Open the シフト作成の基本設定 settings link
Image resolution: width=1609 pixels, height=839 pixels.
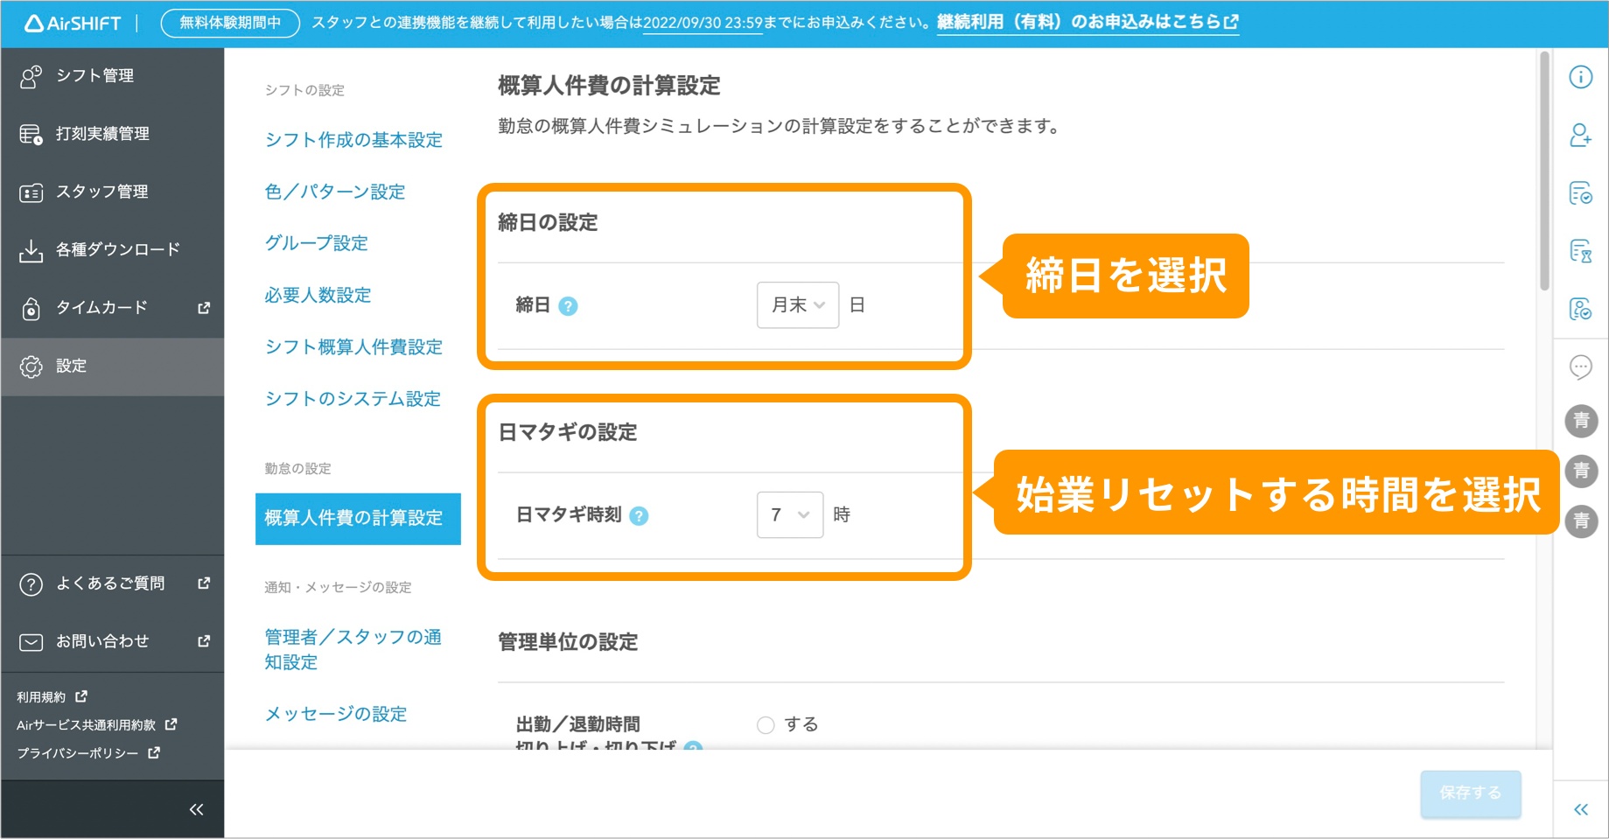pyautogui.click(x=353, y=140)
